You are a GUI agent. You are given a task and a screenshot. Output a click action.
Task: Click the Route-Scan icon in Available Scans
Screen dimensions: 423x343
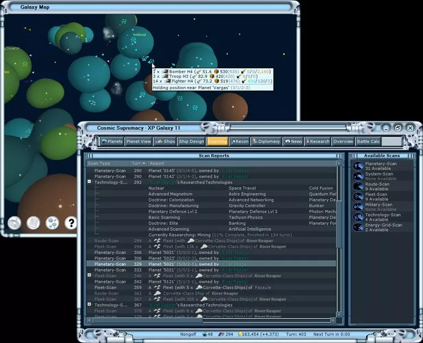(x=358, y=186)
